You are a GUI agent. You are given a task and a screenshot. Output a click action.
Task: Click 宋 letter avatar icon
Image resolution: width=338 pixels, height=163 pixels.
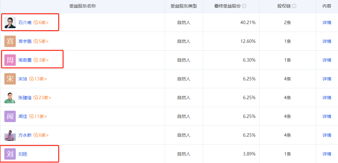tap(10, 79)
